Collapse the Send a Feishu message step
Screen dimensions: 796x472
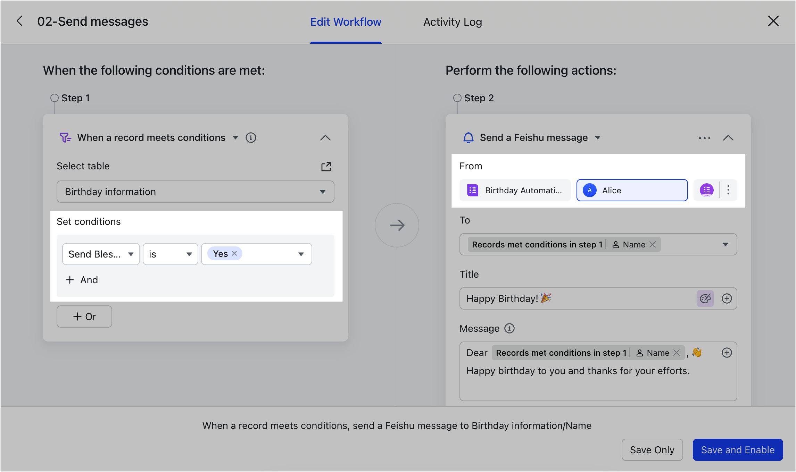click(x=728, y=138)
